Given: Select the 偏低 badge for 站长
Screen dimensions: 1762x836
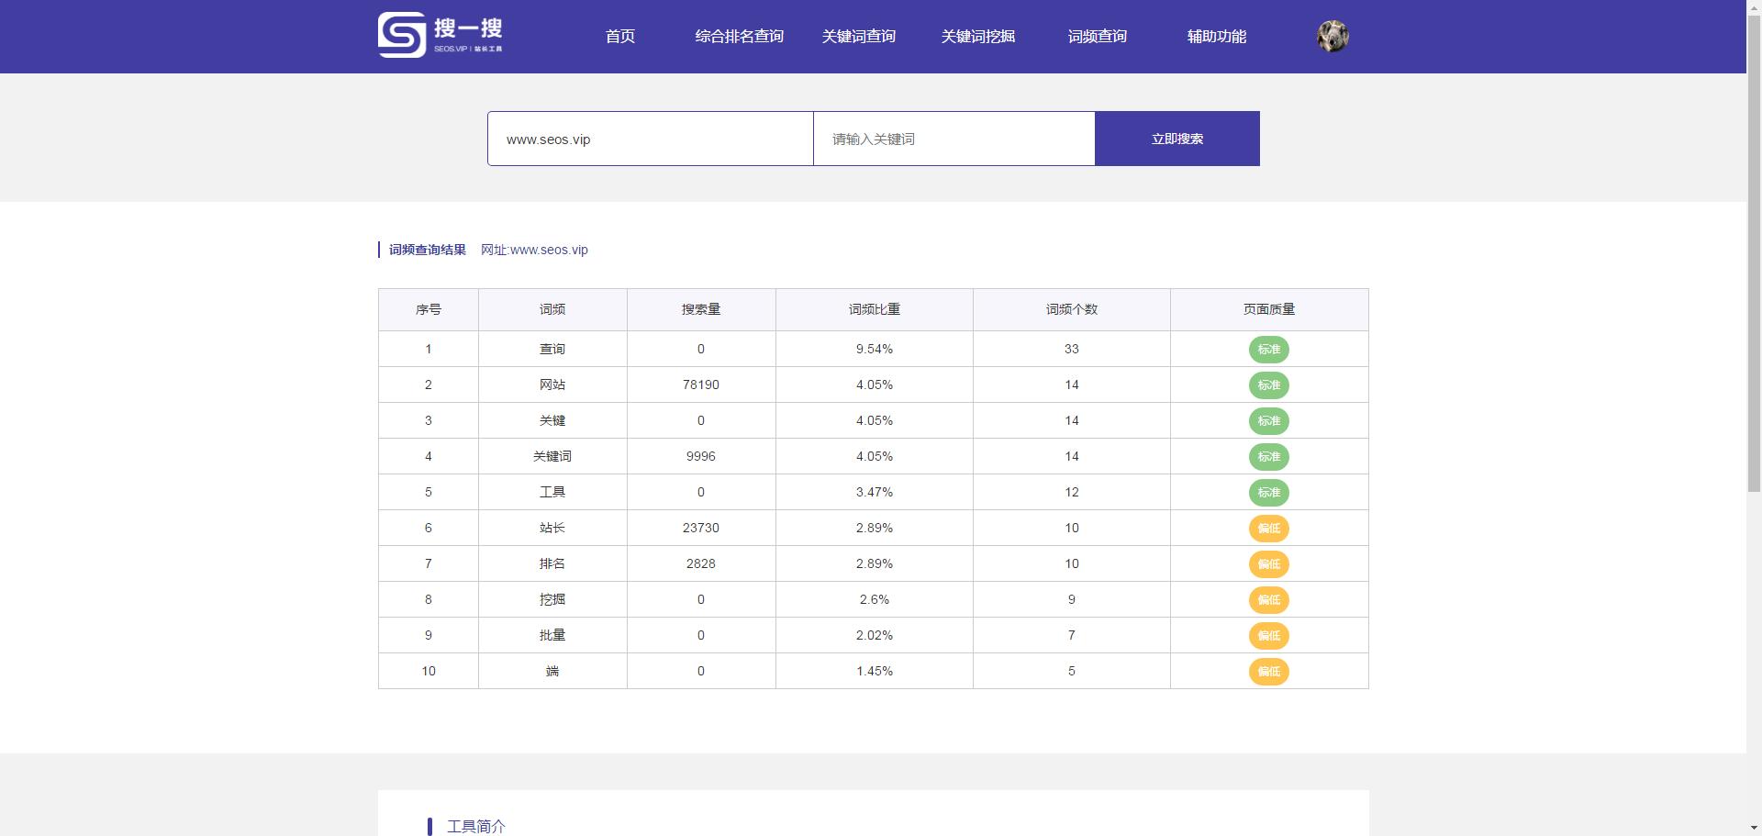Looking at the screenshot, I should 1269,529.
